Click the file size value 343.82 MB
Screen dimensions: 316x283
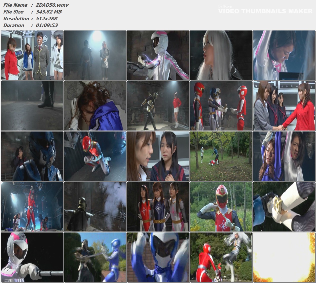48,12
